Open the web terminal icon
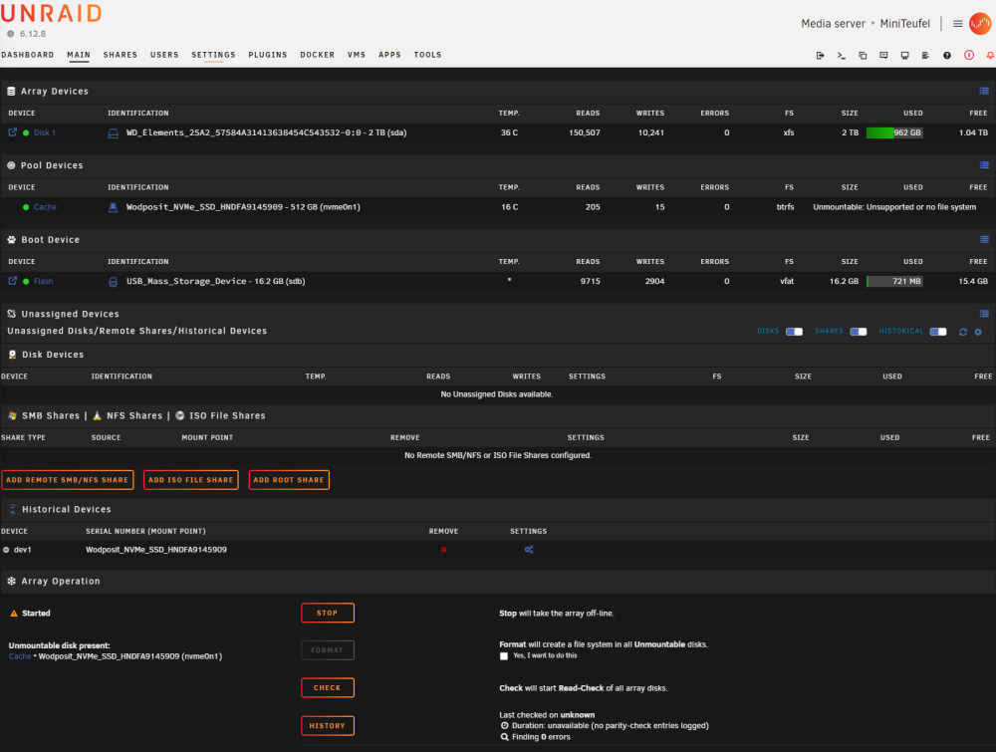This screenshot has width=996, height=752. (841, 55)
